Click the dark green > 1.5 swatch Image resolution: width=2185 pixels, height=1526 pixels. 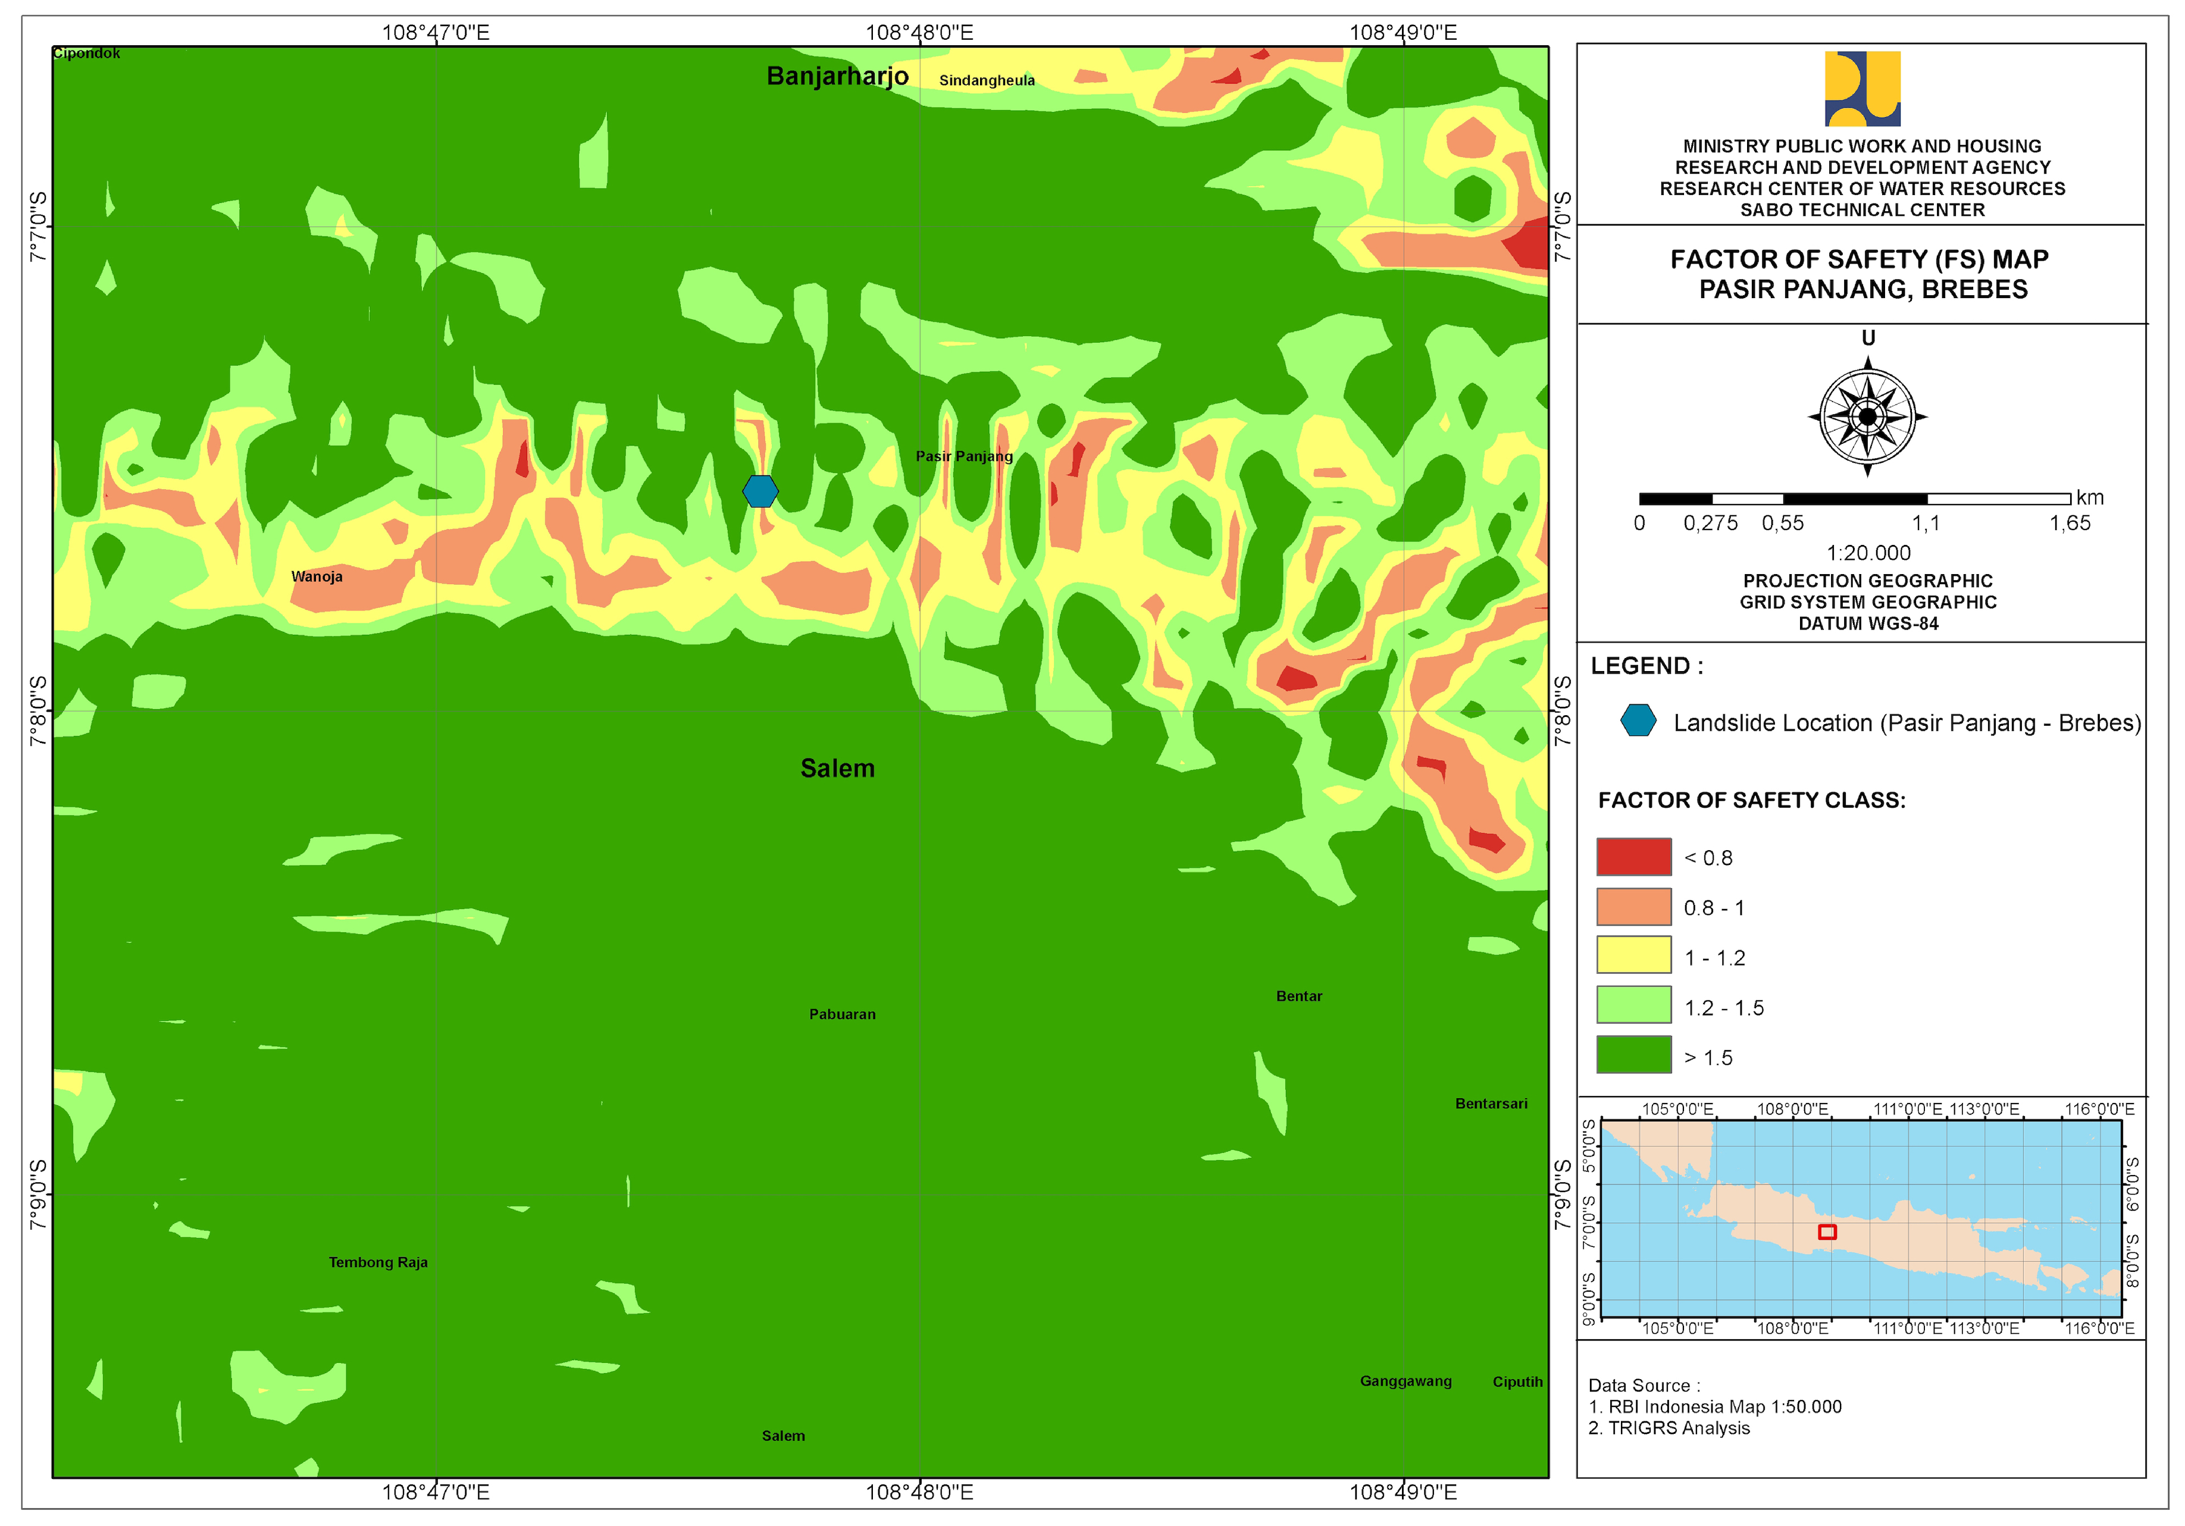pos(1633,1054)
